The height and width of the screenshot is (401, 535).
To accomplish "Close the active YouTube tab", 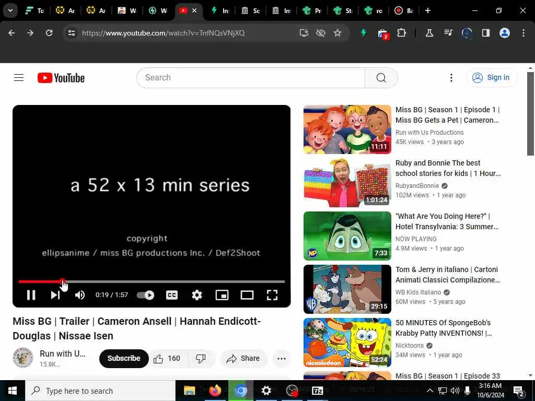I will click(194, 10).
